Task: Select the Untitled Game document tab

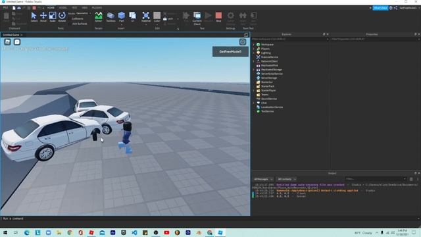Action: coord(11,35)
